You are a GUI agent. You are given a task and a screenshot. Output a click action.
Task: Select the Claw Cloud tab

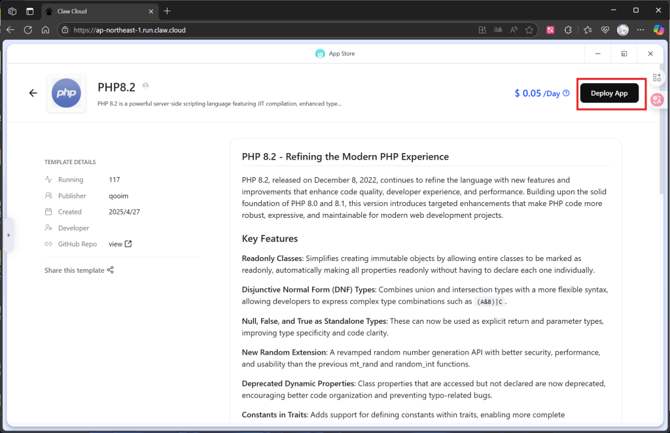click(99, 11)
